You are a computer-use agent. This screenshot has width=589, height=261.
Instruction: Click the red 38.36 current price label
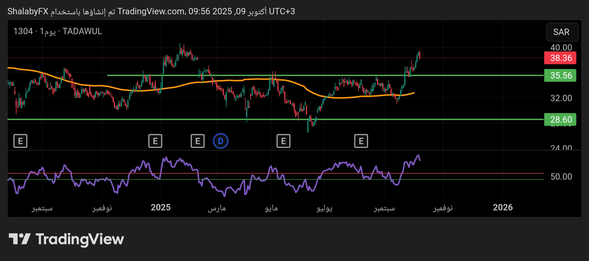[561, 58]
